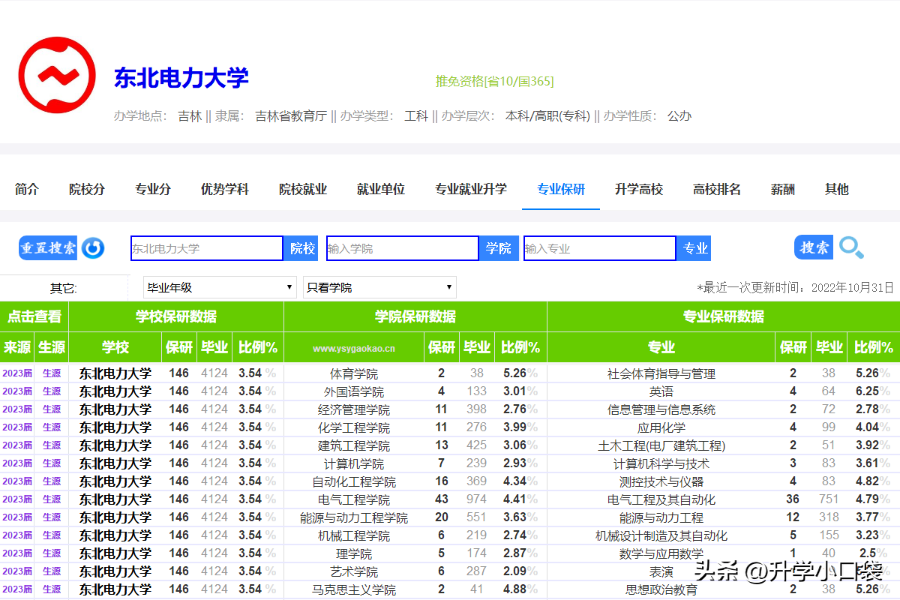Click the 机械工程学院 cell
900x600 pixels.
(x=354, y=535)
